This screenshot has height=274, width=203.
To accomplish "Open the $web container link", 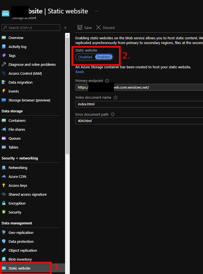I will coord(80,72).
